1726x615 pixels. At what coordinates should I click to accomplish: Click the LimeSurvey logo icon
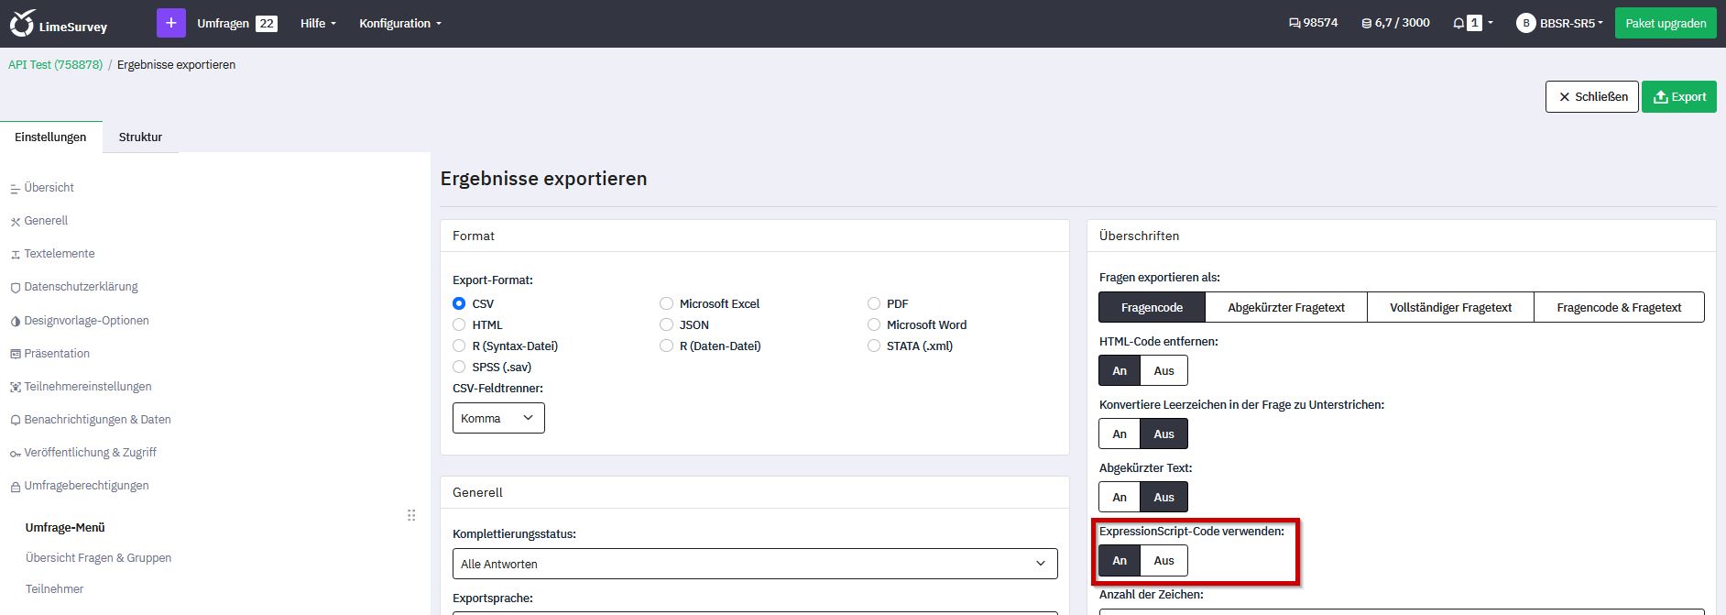tap(22, 24)
